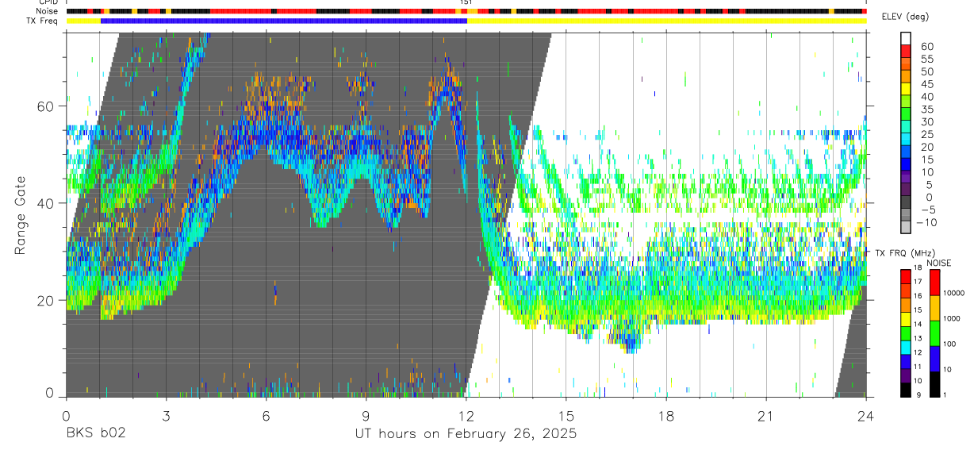Click the yellow TX FRQ swatch between 14 and 15

(x=906, y=318)
